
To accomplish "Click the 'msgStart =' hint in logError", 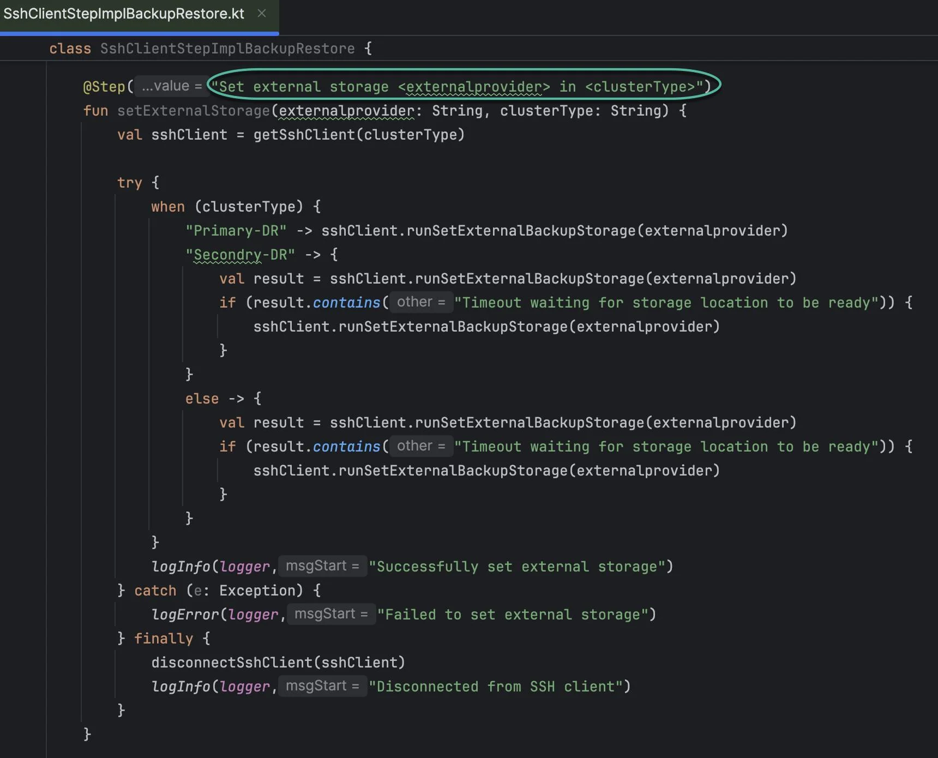I will pyautogui.click(x=331, y=614).
